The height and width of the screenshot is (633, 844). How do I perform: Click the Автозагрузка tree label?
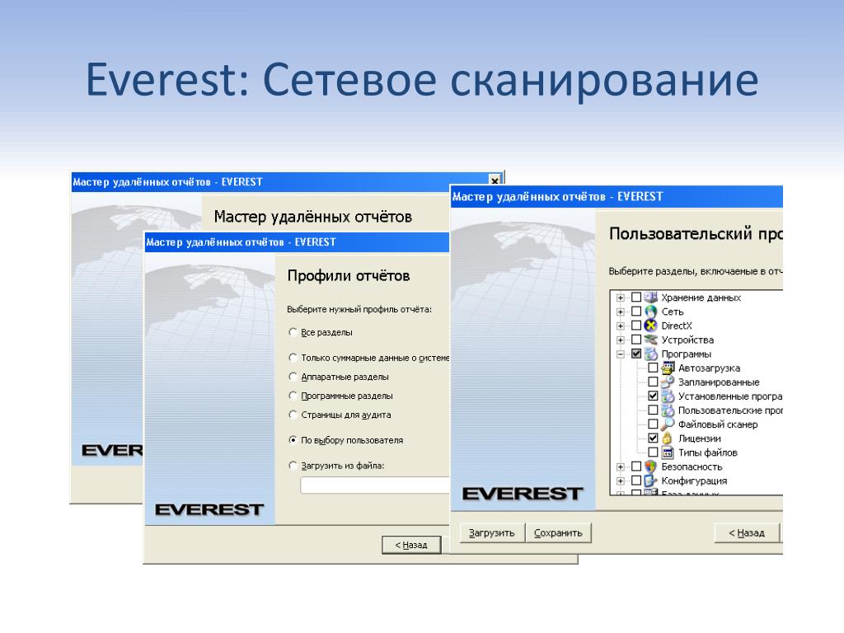click(x=709, y=368)
